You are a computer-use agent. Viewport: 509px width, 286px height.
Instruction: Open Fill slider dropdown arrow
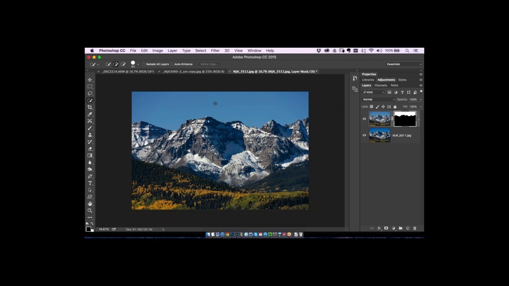(x=421, y=106)
